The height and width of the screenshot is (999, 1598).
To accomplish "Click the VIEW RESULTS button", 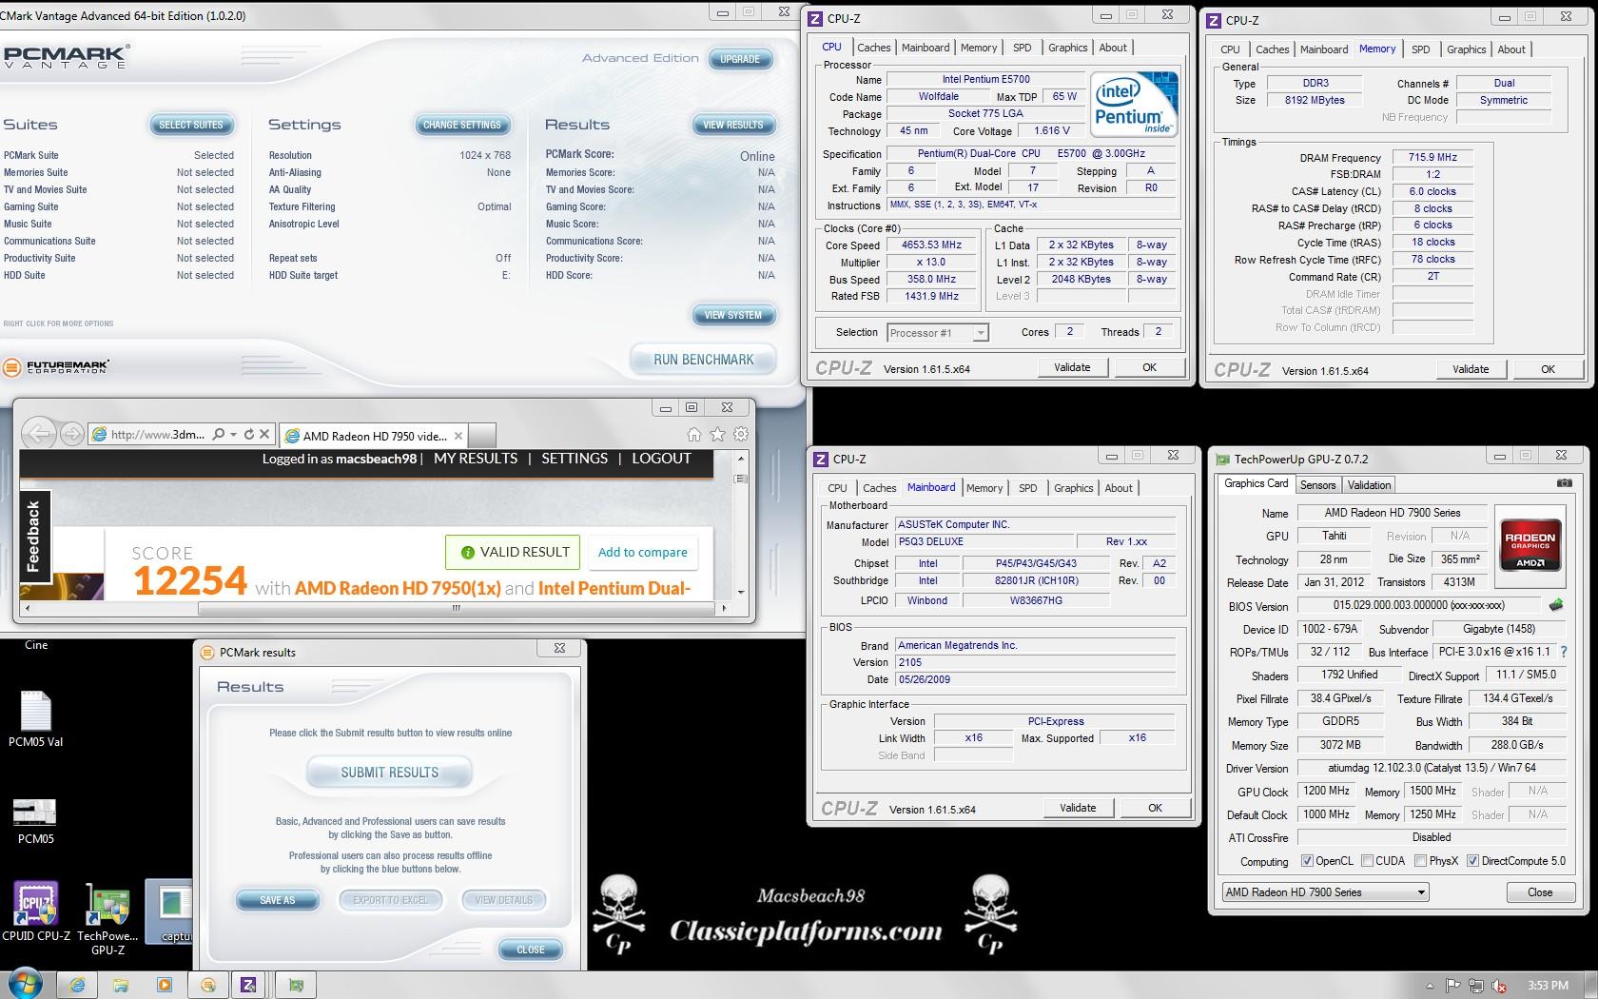I will (x=732, y=125).
